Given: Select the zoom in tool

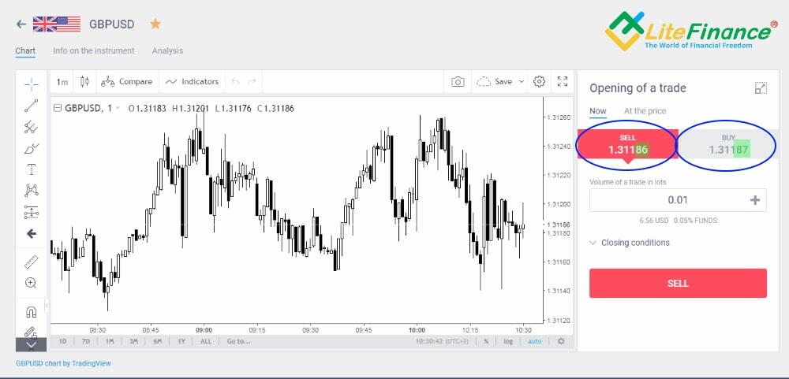Looking at the screenshot, I should pos(32,283).
